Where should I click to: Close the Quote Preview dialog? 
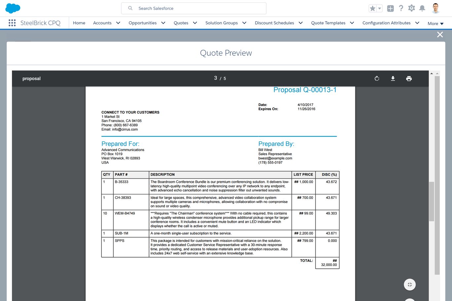(x=440, y=35)
